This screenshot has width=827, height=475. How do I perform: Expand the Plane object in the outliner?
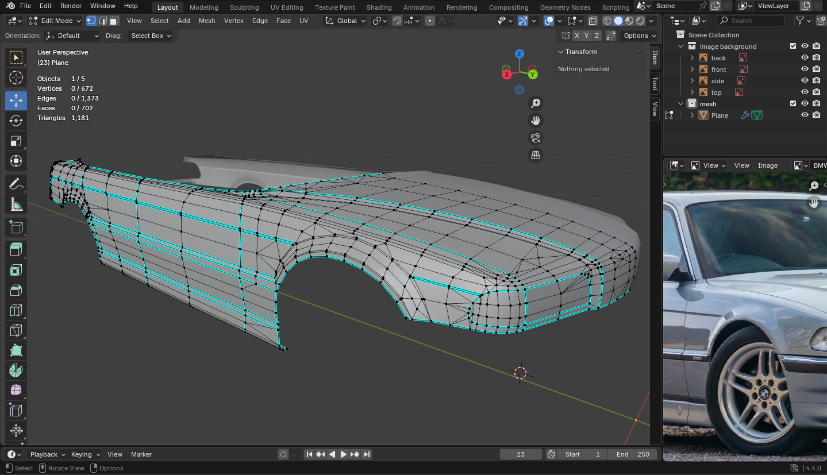tap(693, 115)
